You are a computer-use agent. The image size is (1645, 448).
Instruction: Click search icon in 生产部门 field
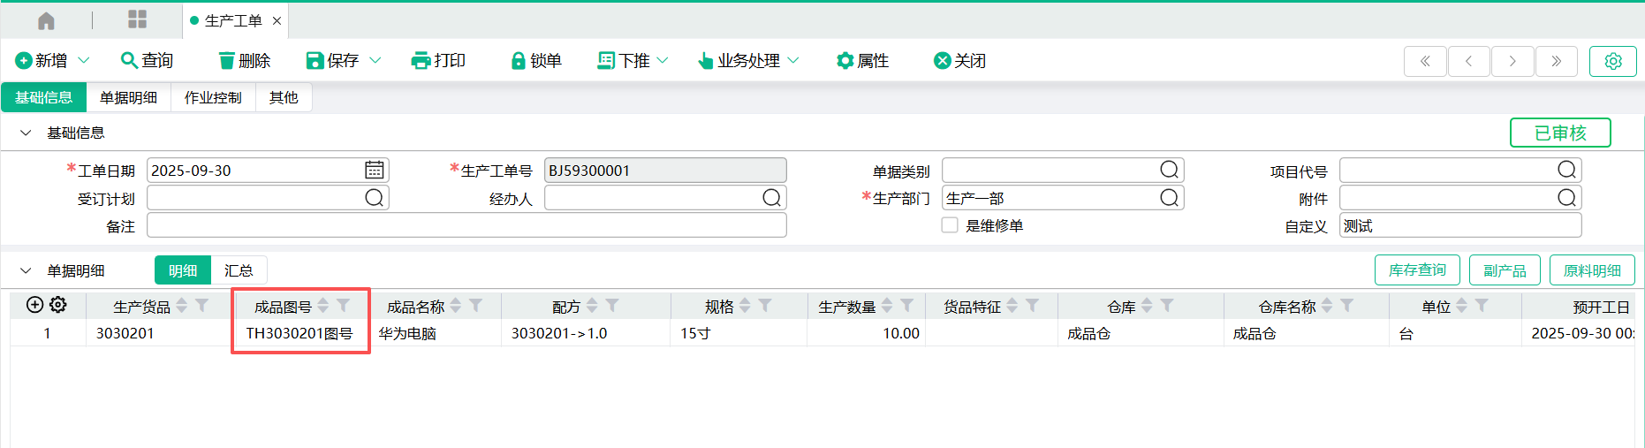(1169, 198)
